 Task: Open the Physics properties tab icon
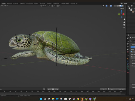tap(128, 61)
